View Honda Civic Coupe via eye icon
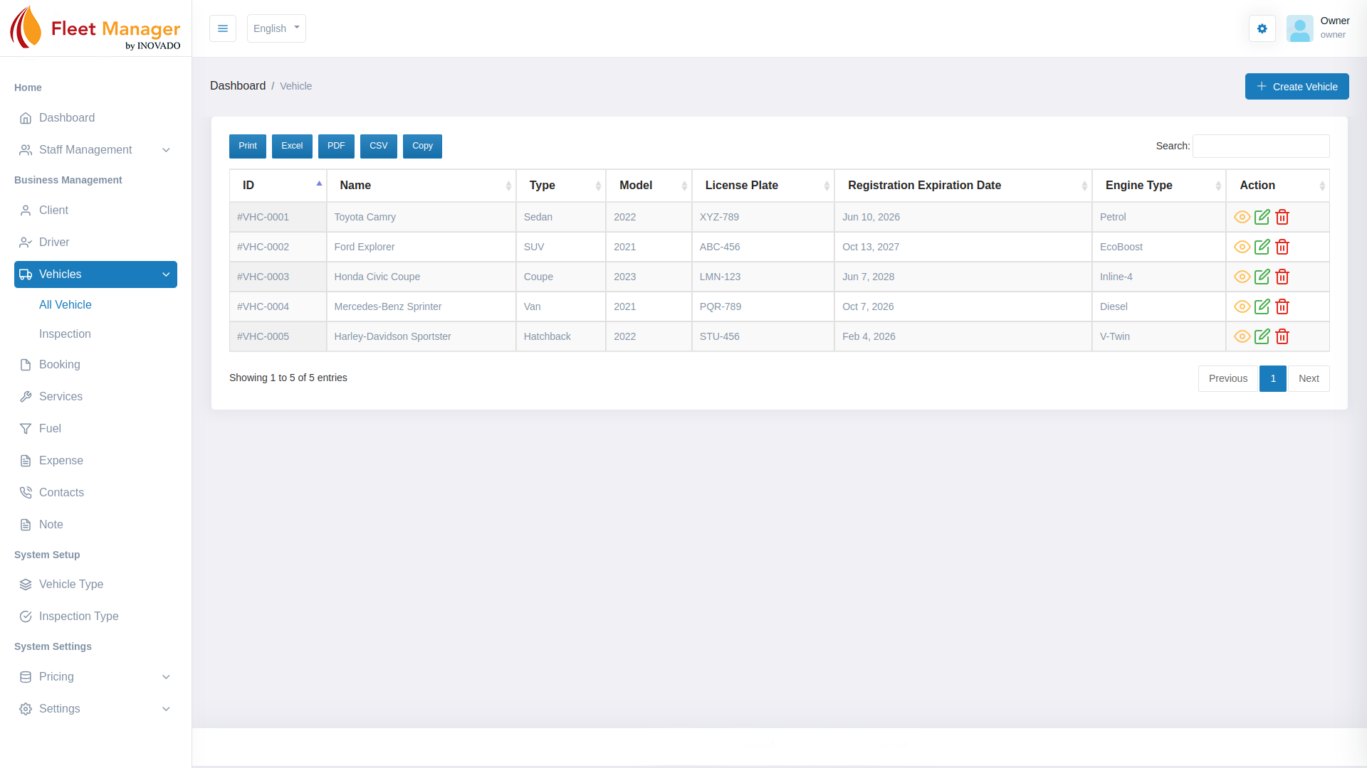This screenshot has height=768, width=1367. pyautogui.click(x=1242, y=277)
